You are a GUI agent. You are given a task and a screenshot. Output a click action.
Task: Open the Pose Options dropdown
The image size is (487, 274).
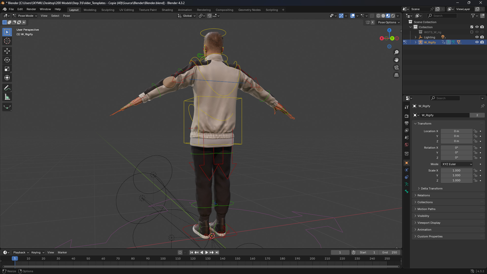389,22
